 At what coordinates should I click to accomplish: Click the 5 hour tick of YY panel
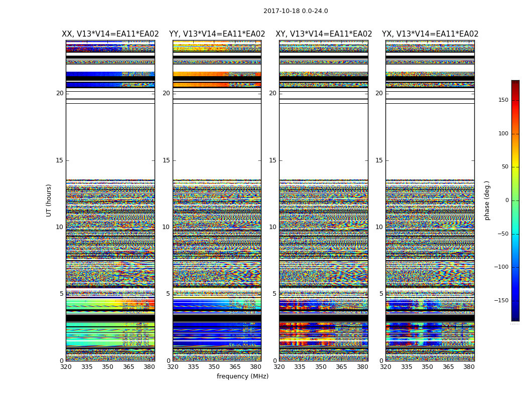pyautogui.click(x=168, y=294)
